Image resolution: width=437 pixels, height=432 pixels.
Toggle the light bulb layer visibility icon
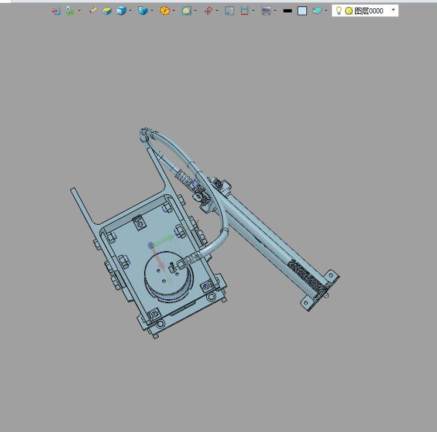pyautogui.click(x=339, y=11)
